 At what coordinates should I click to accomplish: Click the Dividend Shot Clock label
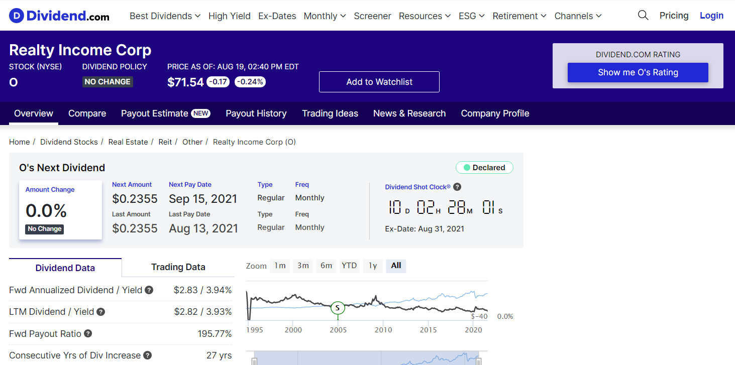(x=418, y=187)
